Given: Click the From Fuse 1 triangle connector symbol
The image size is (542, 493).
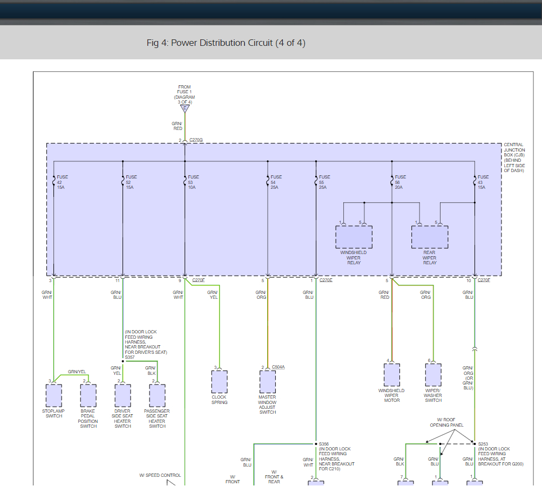Looking at the screenshot, I should coord(185,108).
